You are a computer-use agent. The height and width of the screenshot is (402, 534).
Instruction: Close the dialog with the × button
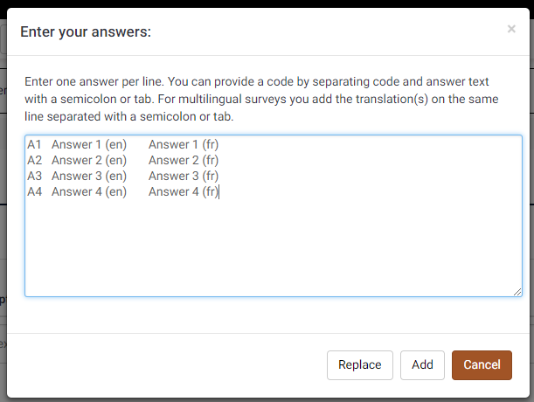coord(511,29)
